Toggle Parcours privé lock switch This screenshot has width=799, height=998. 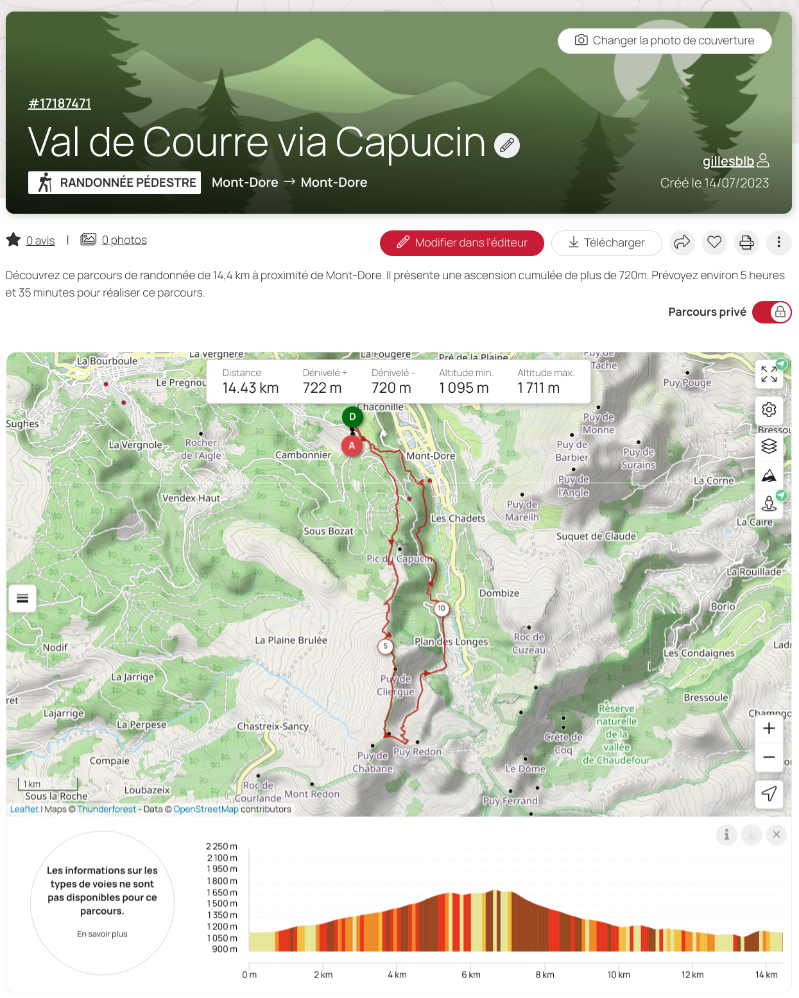point(771,312)
